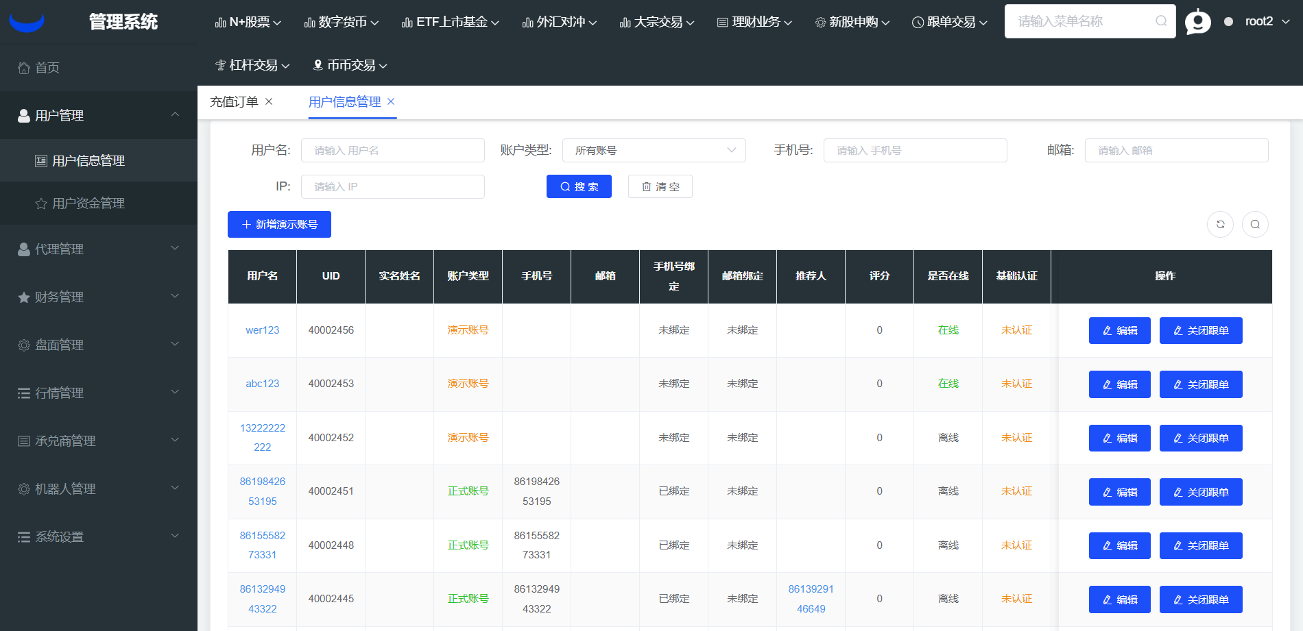The width and height of the screenshot is (1303, 631).
Task: Open username link wer123
Action: click(x=263, y=330)
